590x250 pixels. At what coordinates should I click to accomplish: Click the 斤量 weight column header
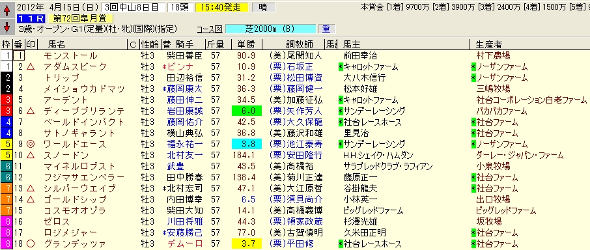[x=215, y=44]
